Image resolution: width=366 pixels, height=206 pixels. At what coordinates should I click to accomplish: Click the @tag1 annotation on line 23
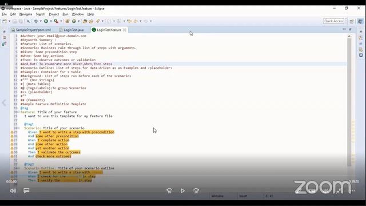click(29, 124)
